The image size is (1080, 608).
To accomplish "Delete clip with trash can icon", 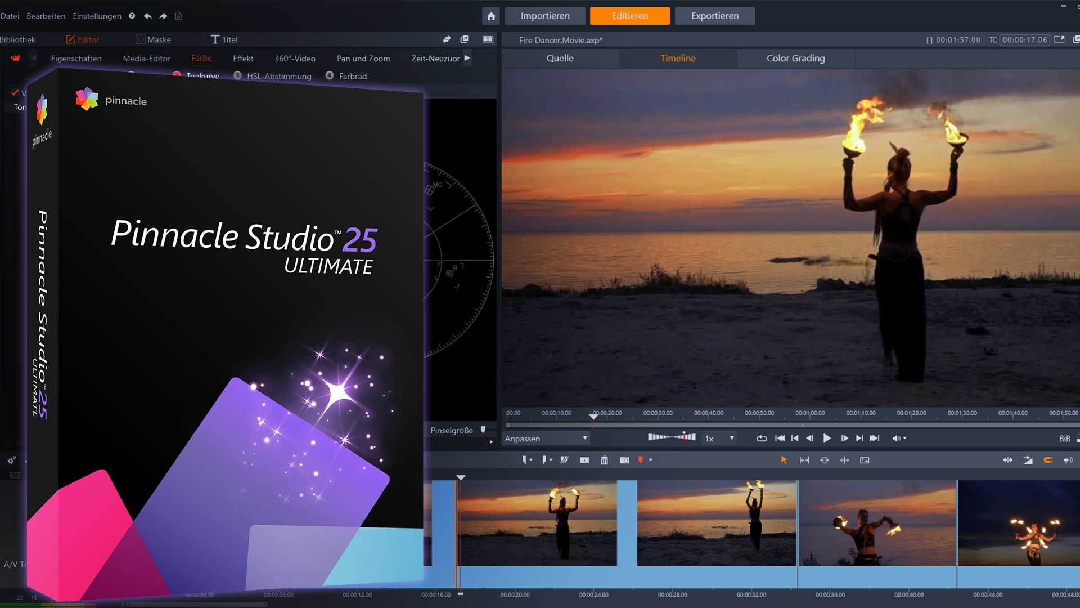I will pyautogui.click(x=604, y=460).
